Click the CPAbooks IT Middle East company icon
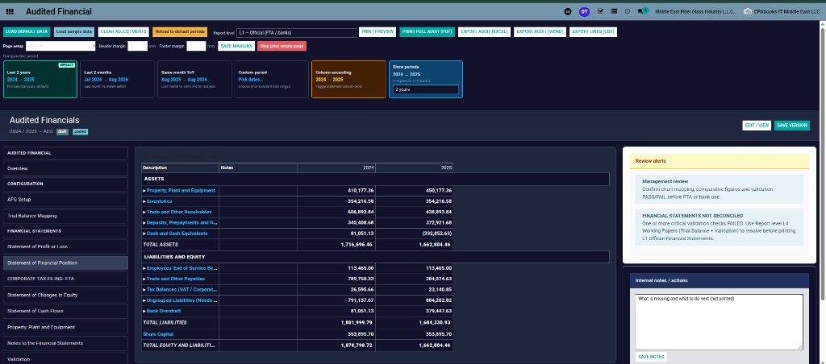826x364 pixels. [x=748, y=11]
